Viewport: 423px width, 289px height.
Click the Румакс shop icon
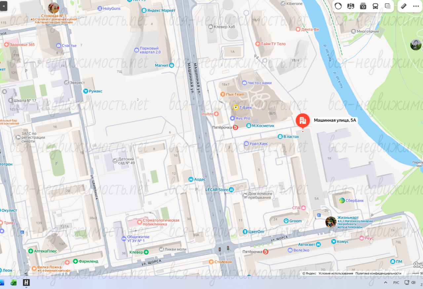tap(86, 91)
